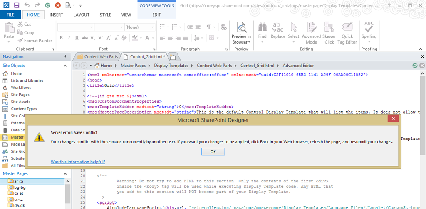Select the Control_Grid.html document tab
This screenshot has width=426, height=209.
tap(144, 57)
